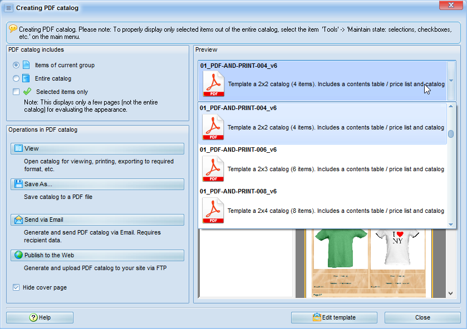Image resolution: width=467 pixels, height=329 pixels.
Task: Select the Entire catalog radio button
Action: pos(16,78)
